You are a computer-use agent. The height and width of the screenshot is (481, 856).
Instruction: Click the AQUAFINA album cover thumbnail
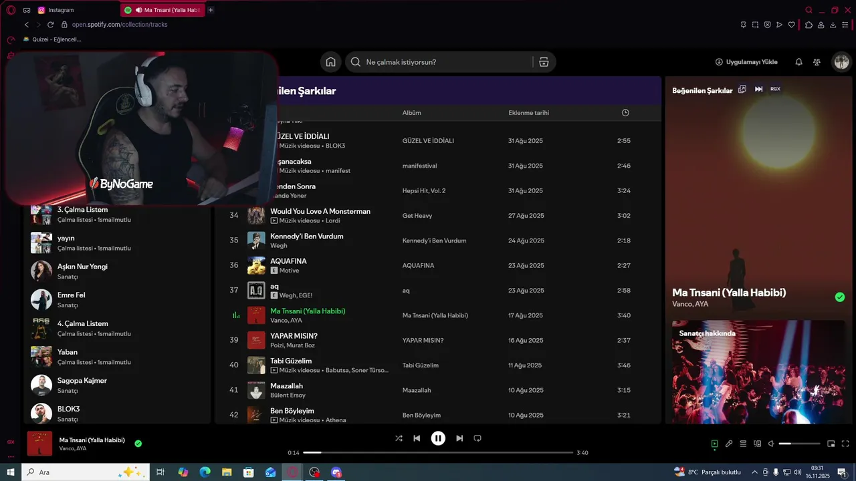[x=256, y=265]
